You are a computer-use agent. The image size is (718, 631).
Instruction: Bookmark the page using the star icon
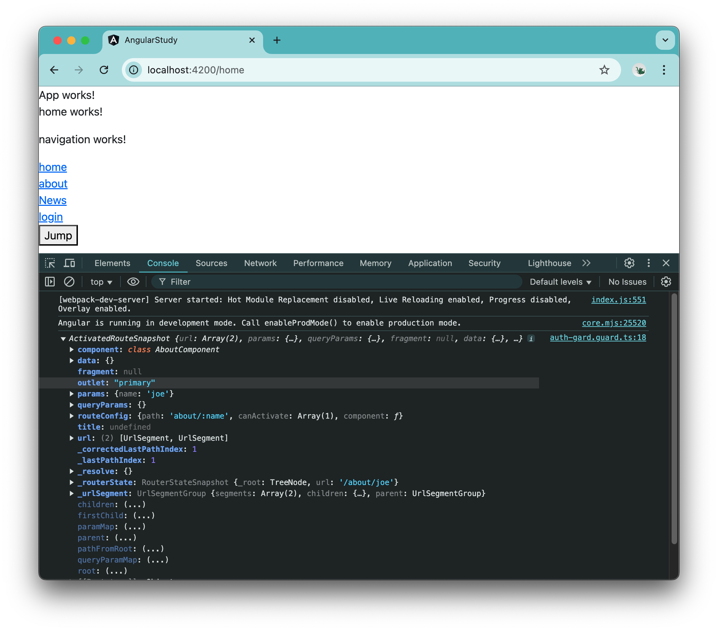pos(604,70)
